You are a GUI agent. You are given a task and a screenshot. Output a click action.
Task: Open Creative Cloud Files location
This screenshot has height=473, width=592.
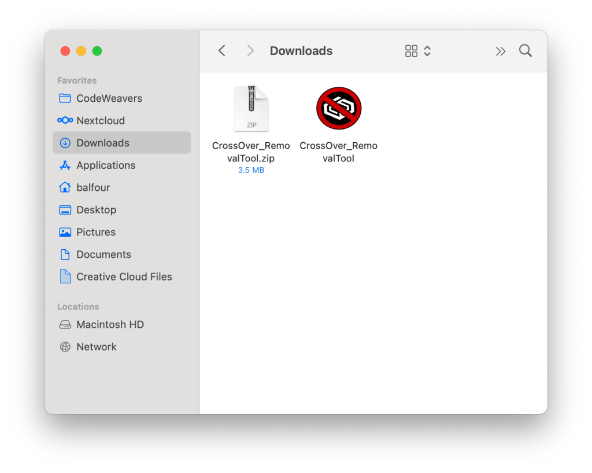coord(124,277)
